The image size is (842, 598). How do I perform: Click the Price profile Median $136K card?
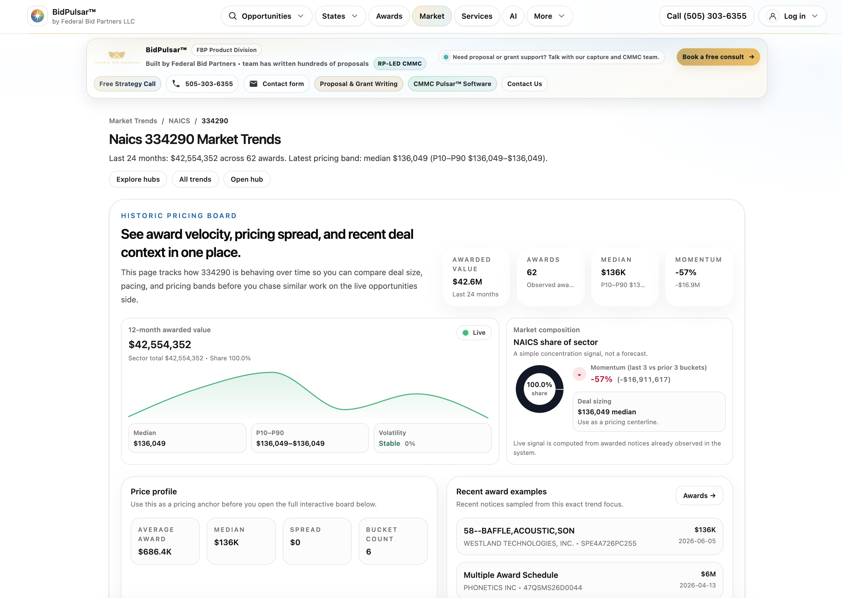(x=241, y=541)
